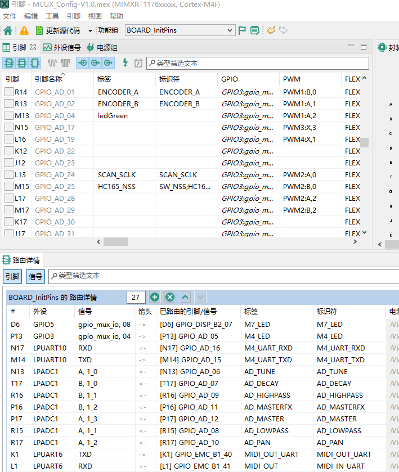Close the 引脚 tab with its X

[33, 47]
